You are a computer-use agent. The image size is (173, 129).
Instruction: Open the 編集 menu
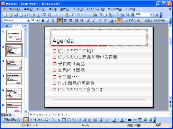[28, 9]
